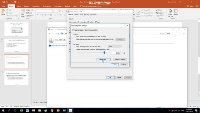Open Chrome from the taskbar
The width and height of the screenshot is (200, 113).
coord(52,110)
